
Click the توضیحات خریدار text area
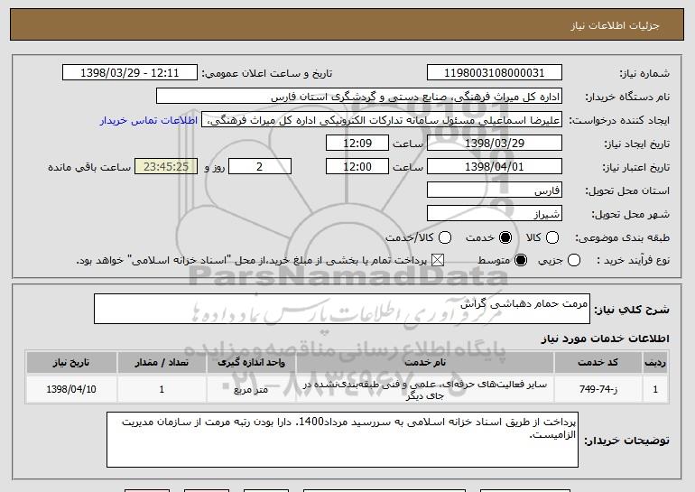(342, 440)
